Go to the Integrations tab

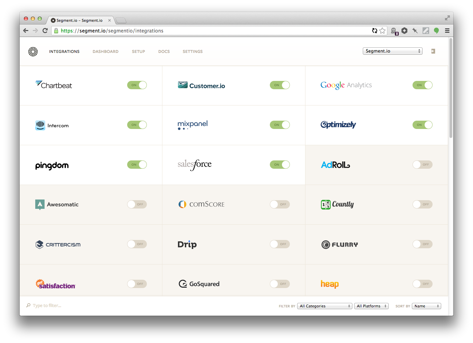pos(64,52)
